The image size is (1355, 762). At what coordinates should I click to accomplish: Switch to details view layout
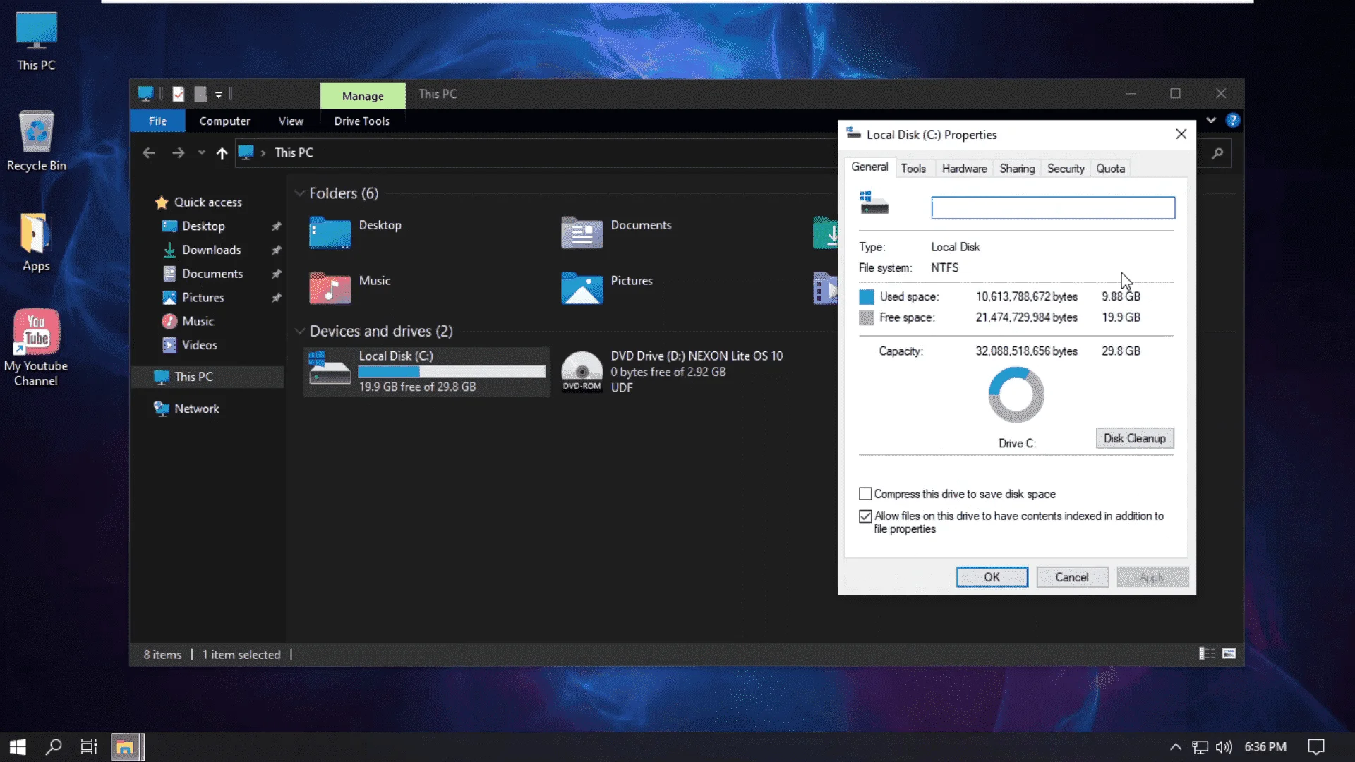(1207, 654)
